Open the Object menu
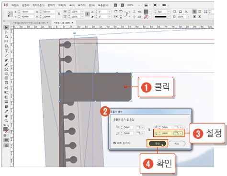 click(x=62, y=5)
